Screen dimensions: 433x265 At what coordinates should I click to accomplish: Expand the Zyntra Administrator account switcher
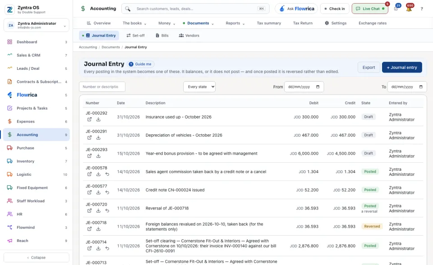point(37,25)
